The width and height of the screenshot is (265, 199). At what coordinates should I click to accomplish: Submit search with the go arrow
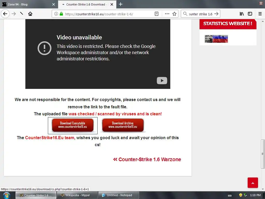[x=216, y=14]
